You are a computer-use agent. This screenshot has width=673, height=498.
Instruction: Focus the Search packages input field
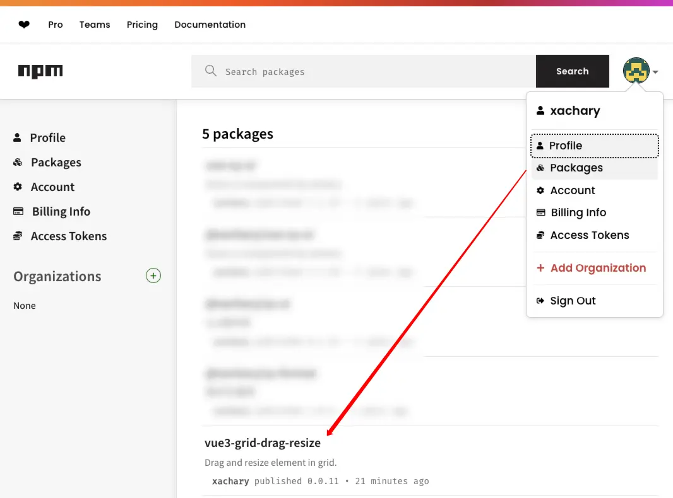point(364,71)
